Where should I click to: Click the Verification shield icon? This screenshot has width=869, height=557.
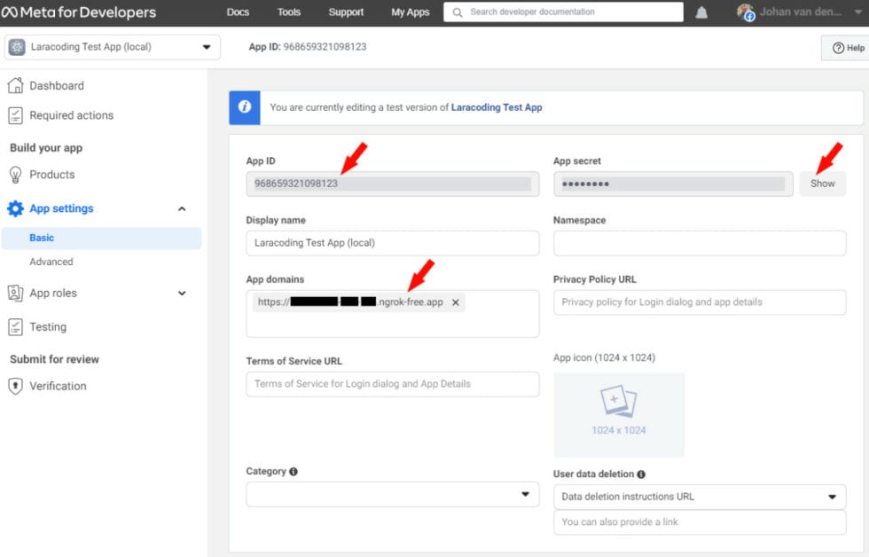tap(16, 386)
